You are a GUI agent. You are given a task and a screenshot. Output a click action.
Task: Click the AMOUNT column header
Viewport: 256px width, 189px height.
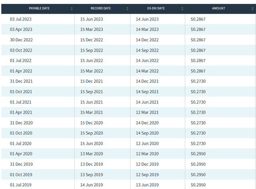[218, 8]
